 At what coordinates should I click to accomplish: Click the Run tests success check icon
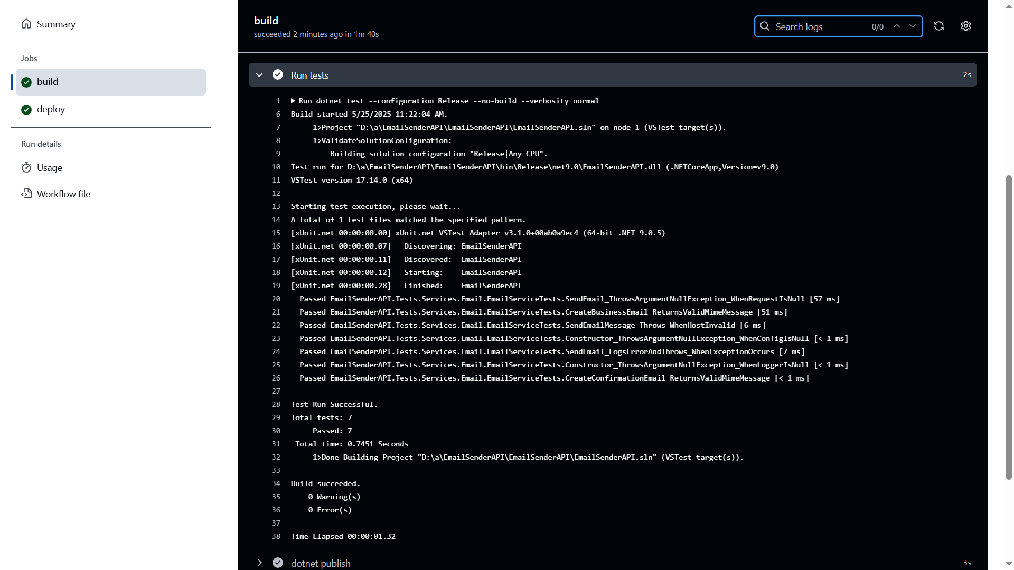278,74
